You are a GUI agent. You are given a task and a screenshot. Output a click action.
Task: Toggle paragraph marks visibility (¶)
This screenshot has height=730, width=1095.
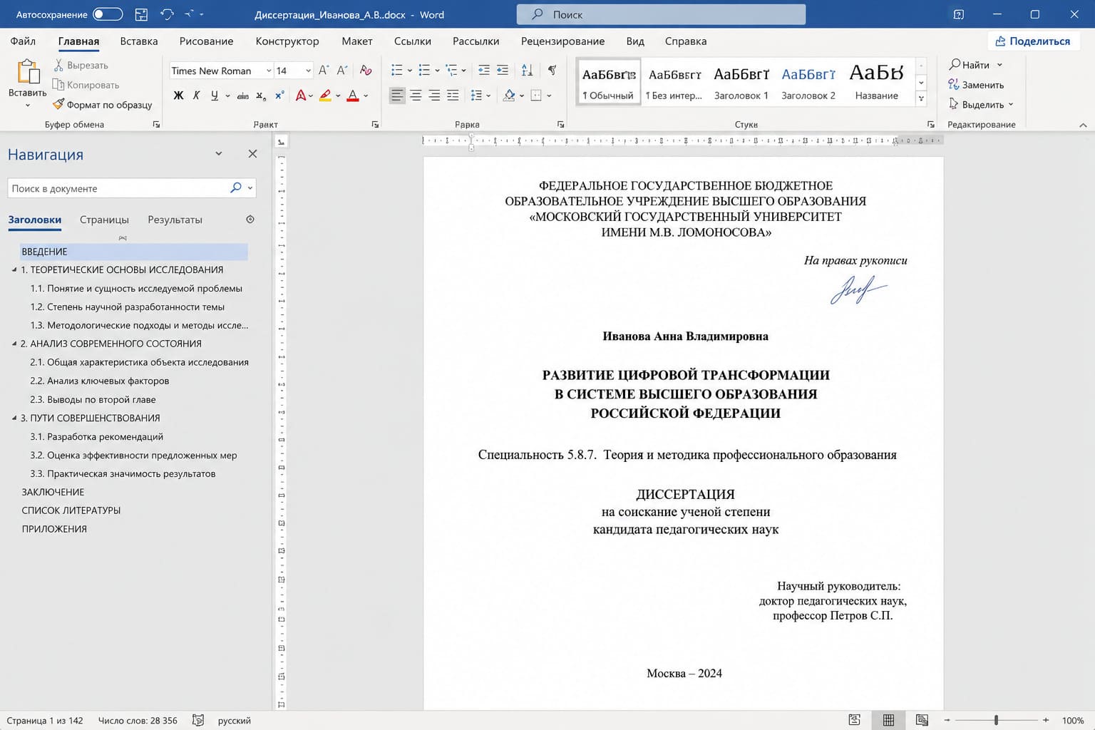pos(552,70)
